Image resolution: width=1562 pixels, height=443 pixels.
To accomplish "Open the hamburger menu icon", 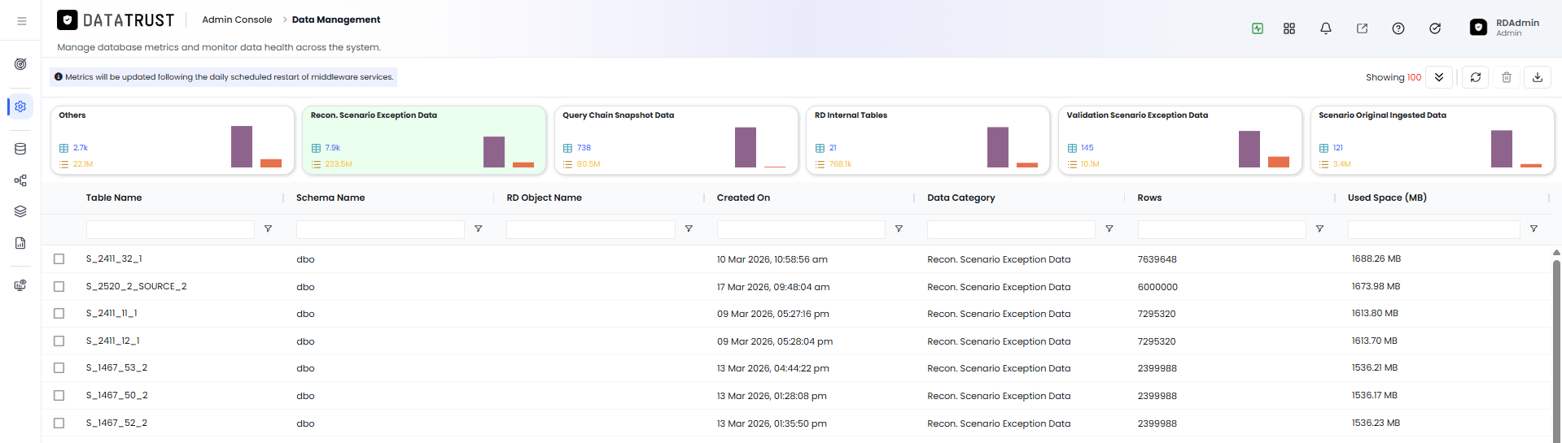I will pos(21,21).
